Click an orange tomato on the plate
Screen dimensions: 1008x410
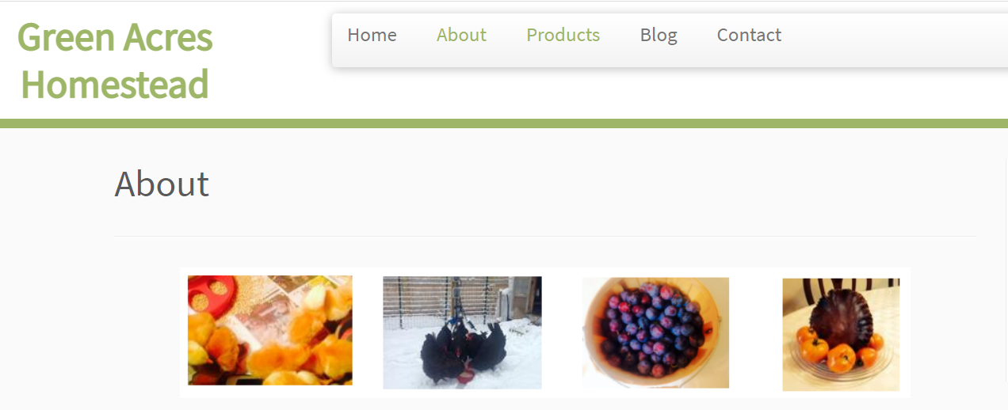(840, 358)
